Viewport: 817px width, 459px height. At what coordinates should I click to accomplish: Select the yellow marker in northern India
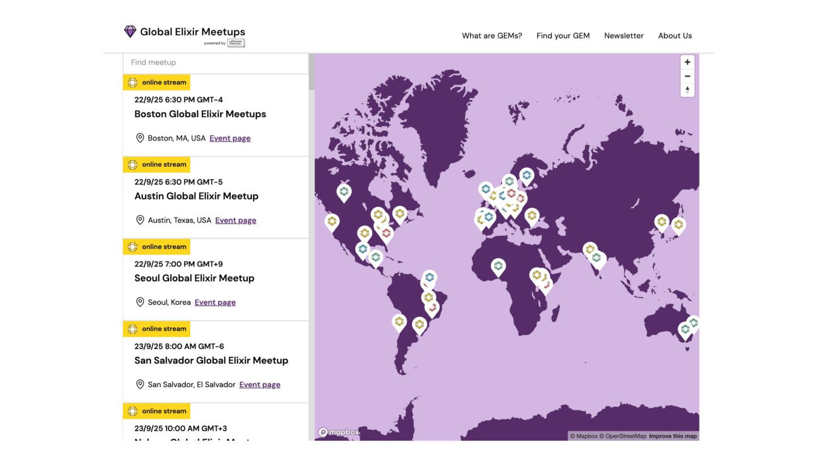(x=590, y=249)
